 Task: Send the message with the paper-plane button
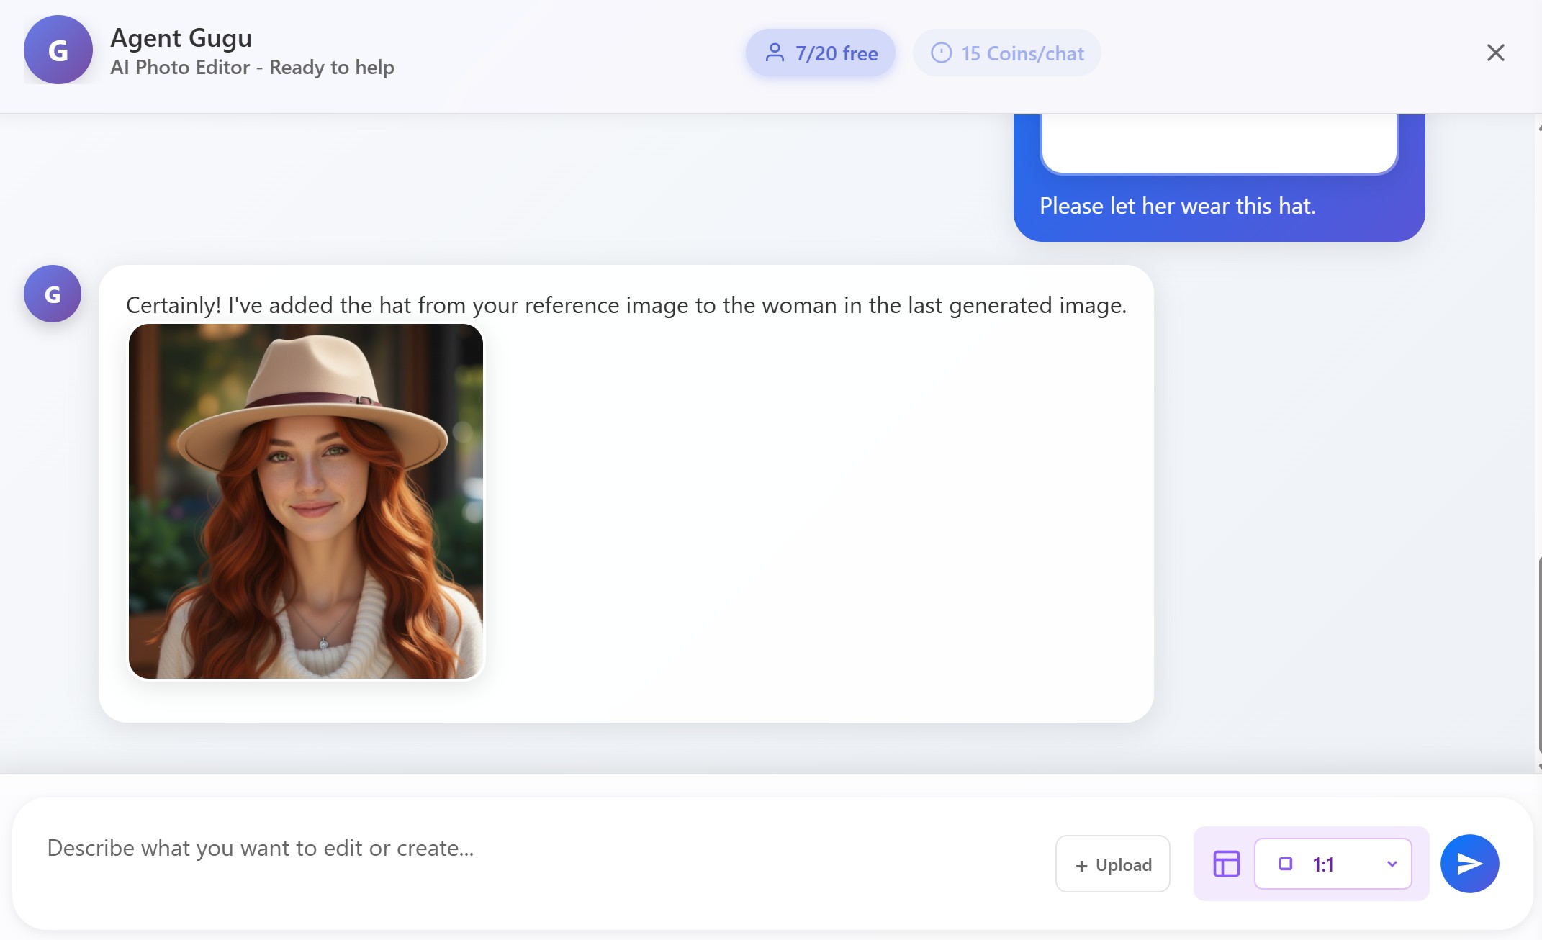1469,863
